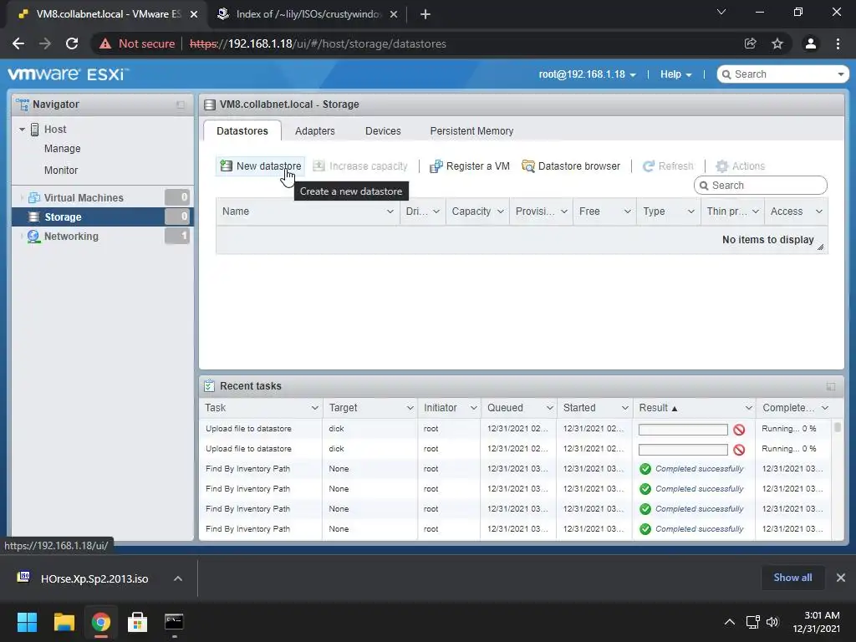Cancel the second upload file task

point(739,450)
